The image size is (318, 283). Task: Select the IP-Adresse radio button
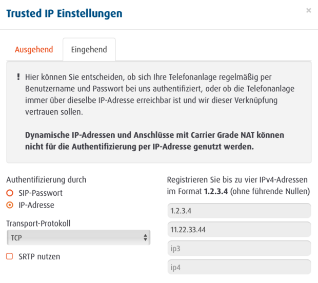click(10, 205)
